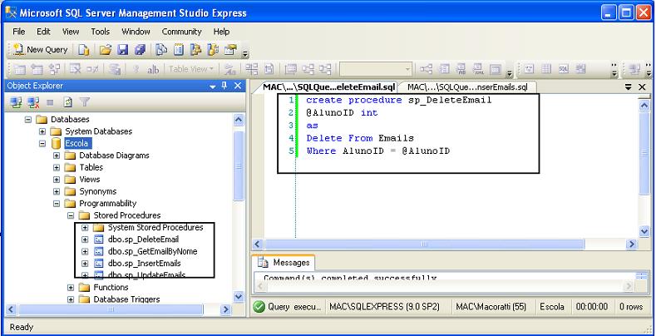Click the ab| text toolbar icon

pyautogui.click(x=153, y=70)
